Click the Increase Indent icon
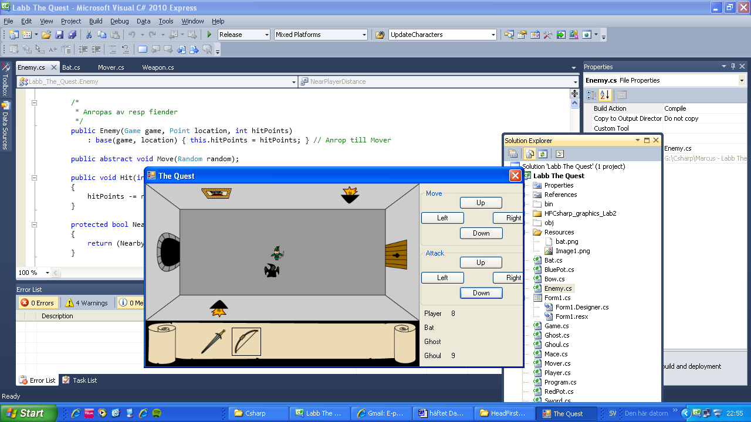Screen dimensions: 751x422 coord(96,50)
